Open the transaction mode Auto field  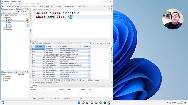click(48, 6)
